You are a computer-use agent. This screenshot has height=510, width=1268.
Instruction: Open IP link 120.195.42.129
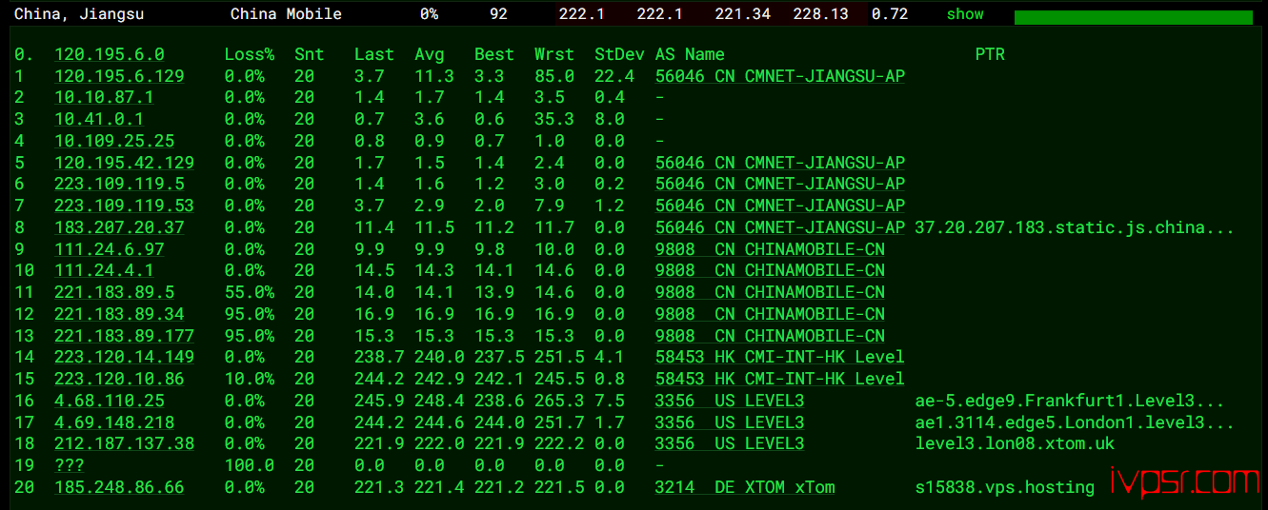pyautogui.click(x=124, y=163)
